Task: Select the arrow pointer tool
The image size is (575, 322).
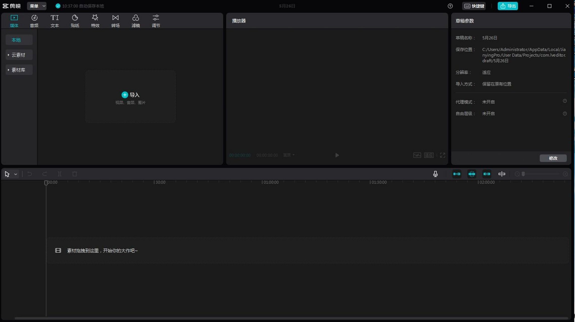Action: click(x=7, y=174)
